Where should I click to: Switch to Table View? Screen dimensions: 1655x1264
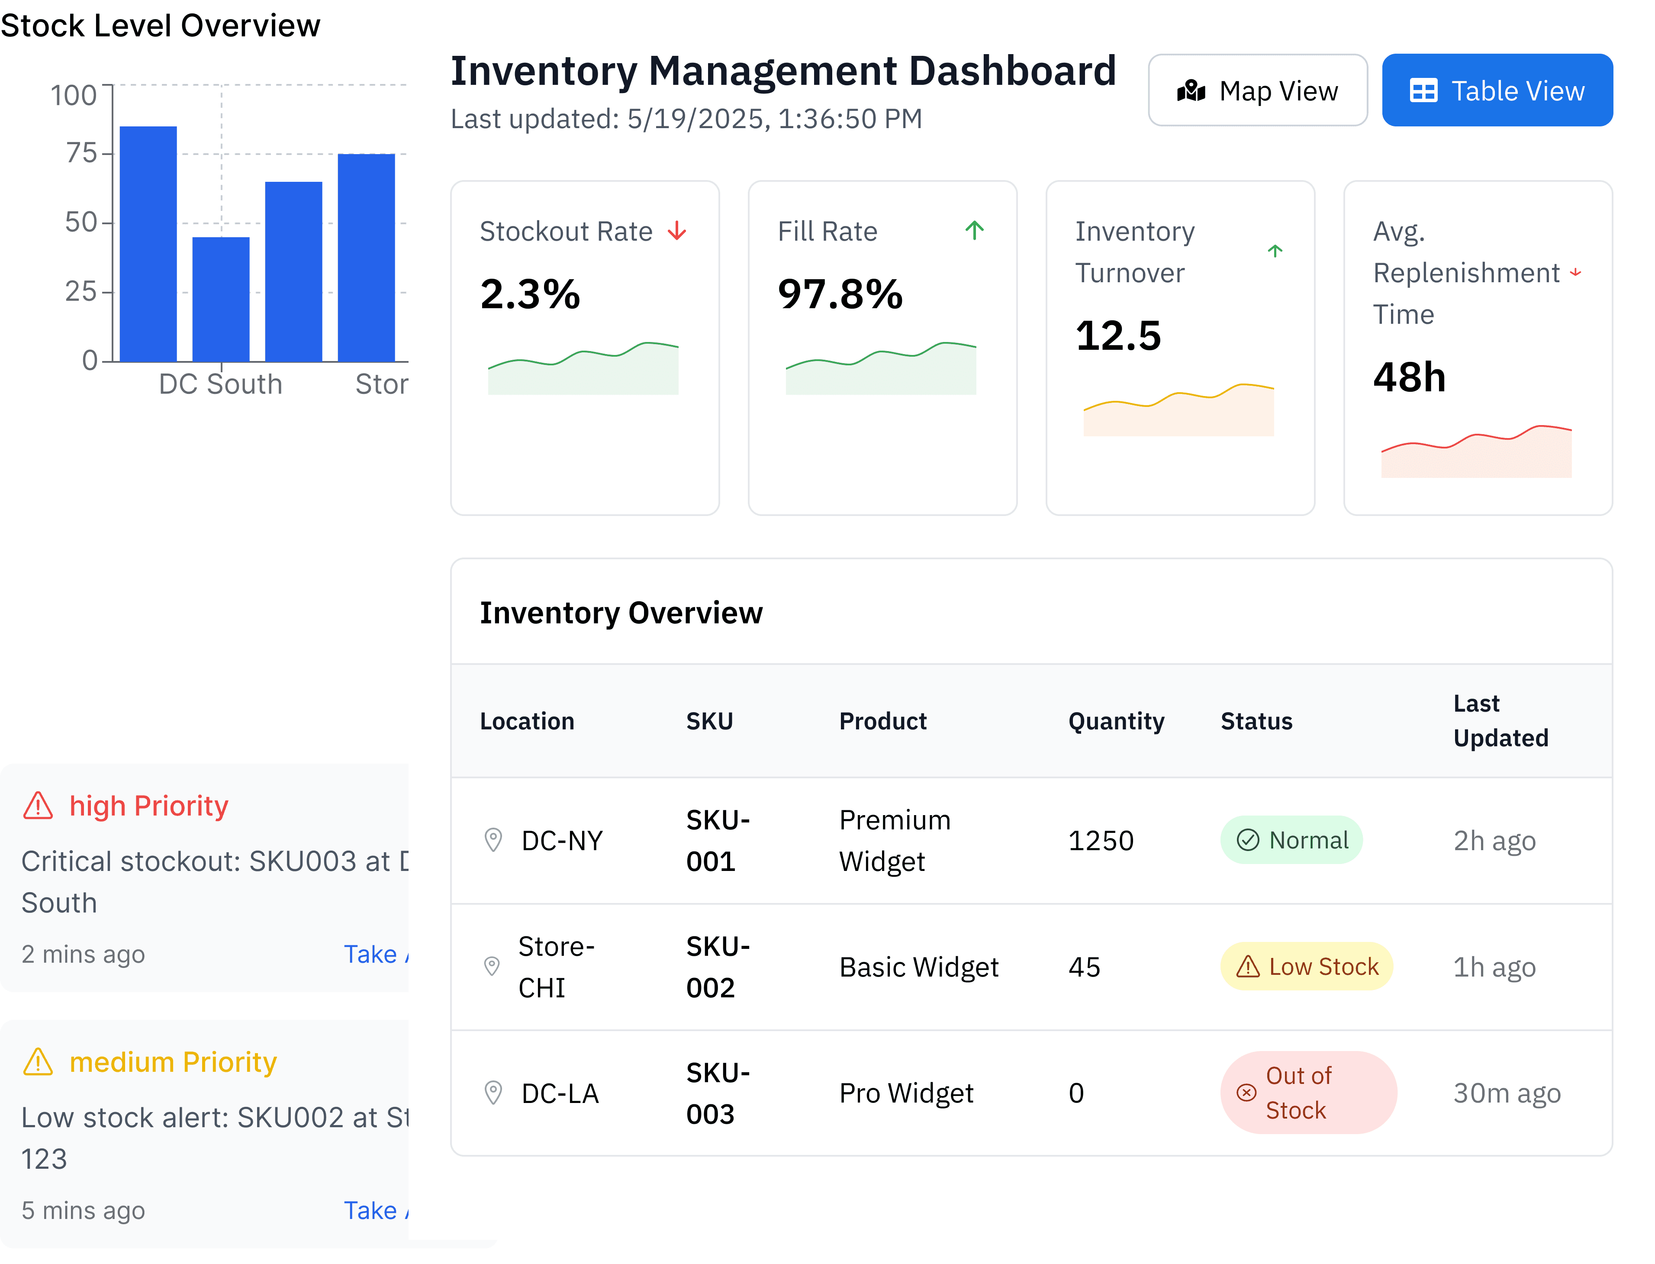click(x=1497, y=90)
